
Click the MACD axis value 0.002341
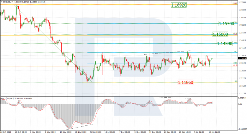(243, 98)
